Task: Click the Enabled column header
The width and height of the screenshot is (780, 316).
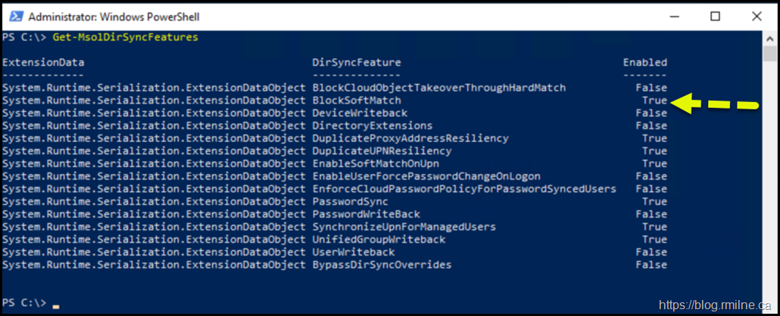Action: click(x=644, y=63)
